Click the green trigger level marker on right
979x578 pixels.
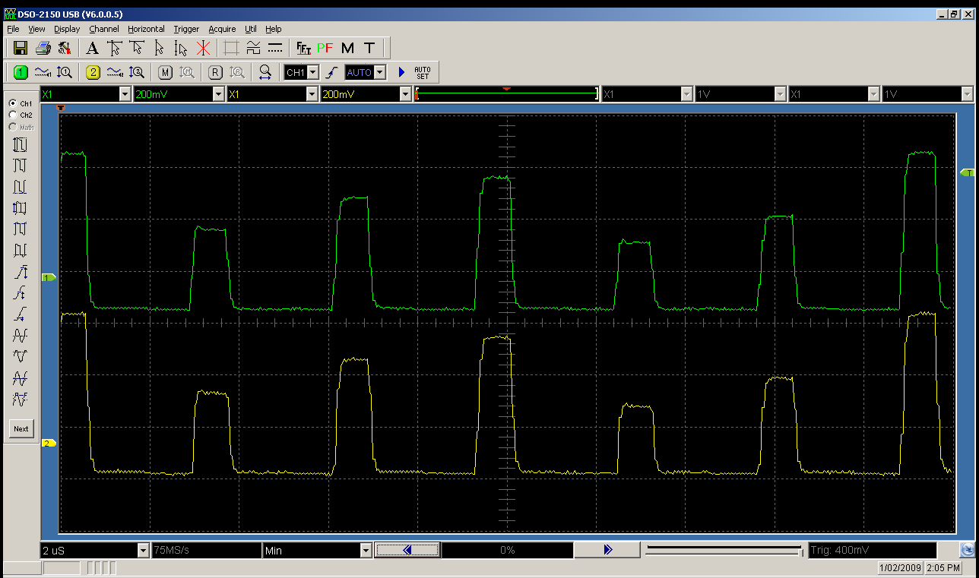[967, 173]
